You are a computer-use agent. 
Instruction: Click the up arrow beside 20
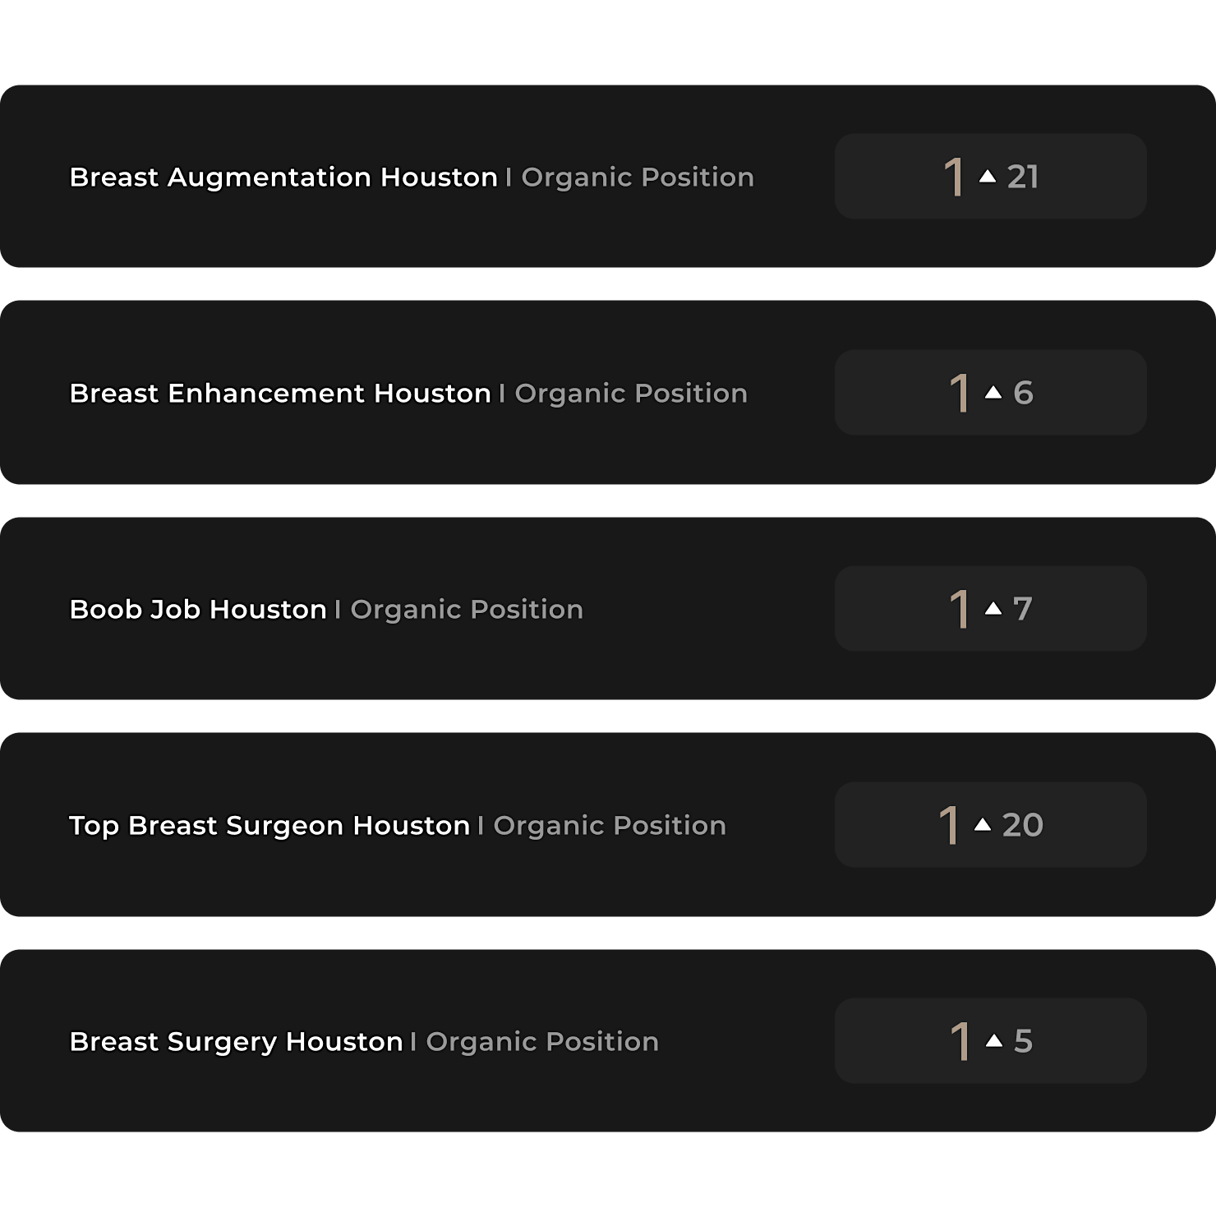(983, 824)
